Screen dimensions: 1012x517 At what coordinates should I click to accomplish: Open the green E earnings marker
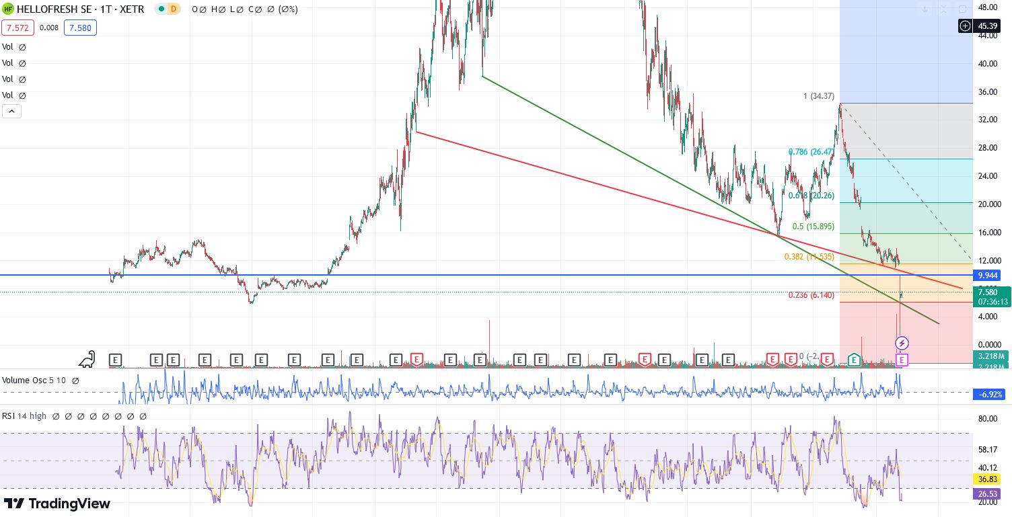point(854,360)
